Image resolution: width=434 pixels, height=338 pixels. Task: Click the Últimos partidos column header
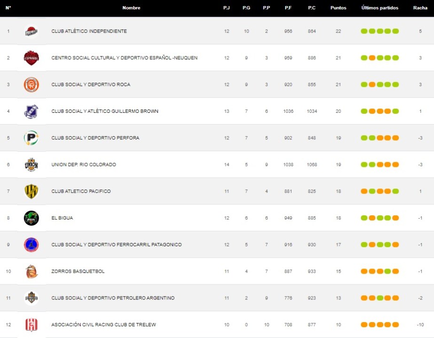(x=379, y=8)
